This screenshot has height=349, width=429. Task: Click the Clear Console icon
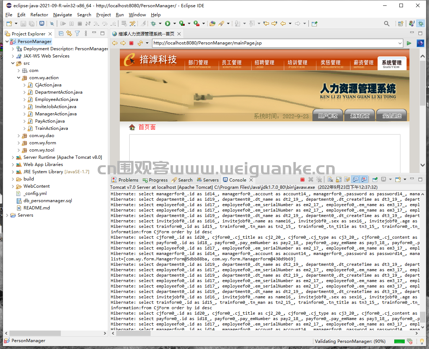[x=330, y=179]
